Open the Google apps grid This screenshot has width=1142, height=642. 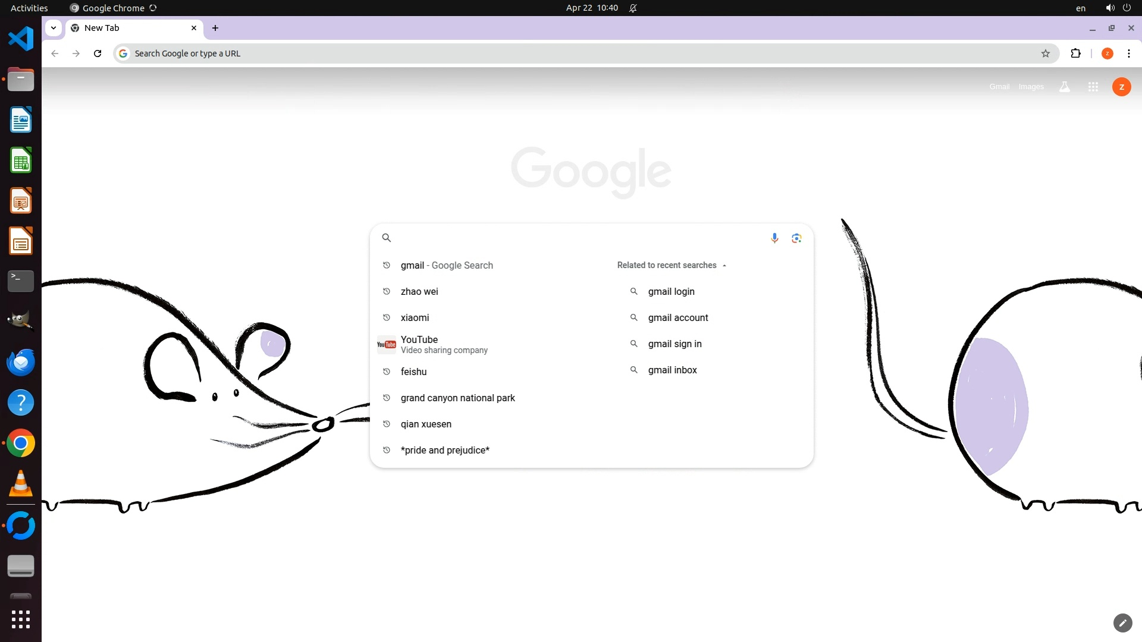(x=1093, y=87)
